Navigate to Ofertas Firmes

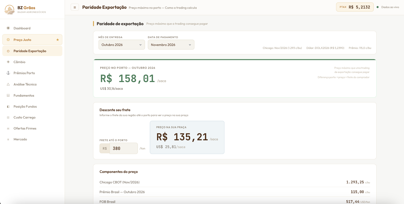click(32, 129)
